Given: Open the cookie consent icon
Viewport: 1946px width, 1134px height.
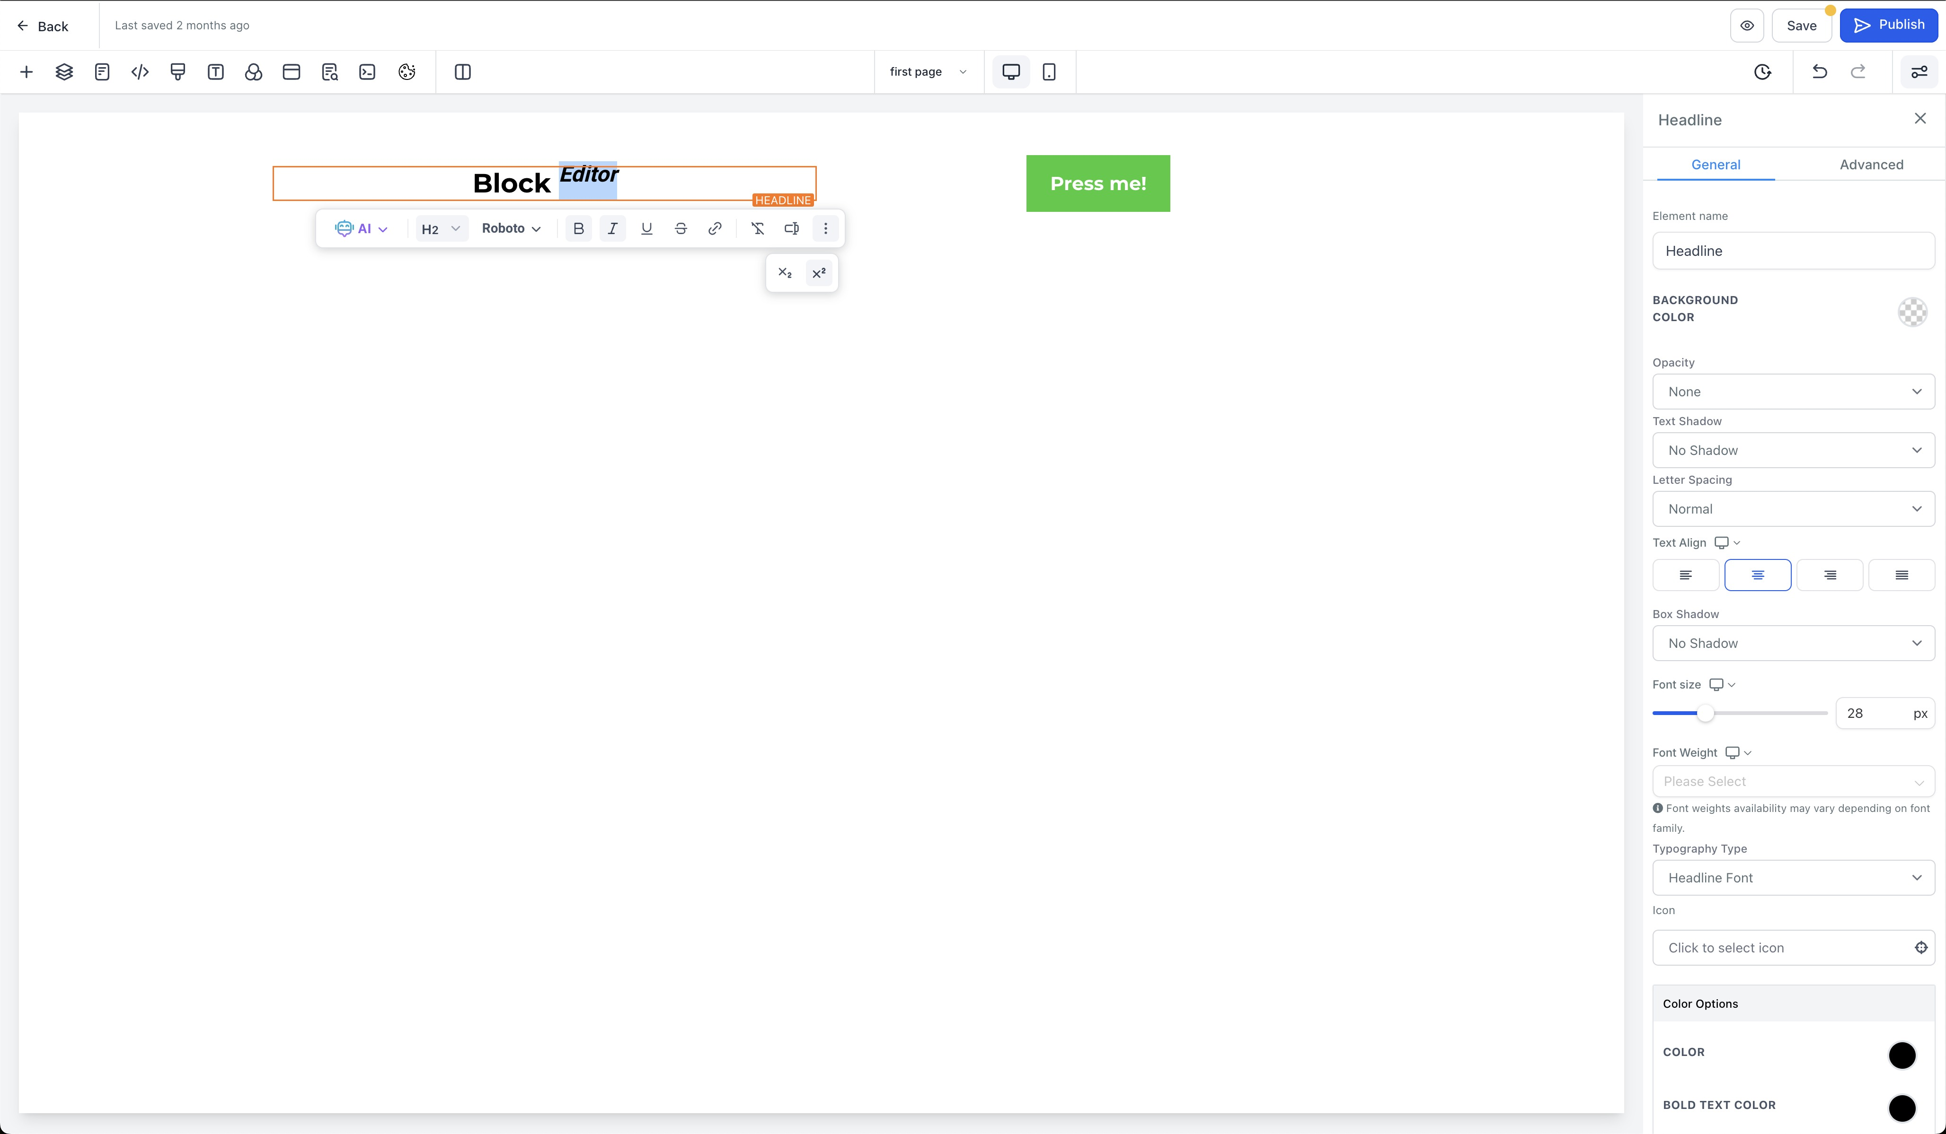Looking at the screenshot, I should point(407,72).
